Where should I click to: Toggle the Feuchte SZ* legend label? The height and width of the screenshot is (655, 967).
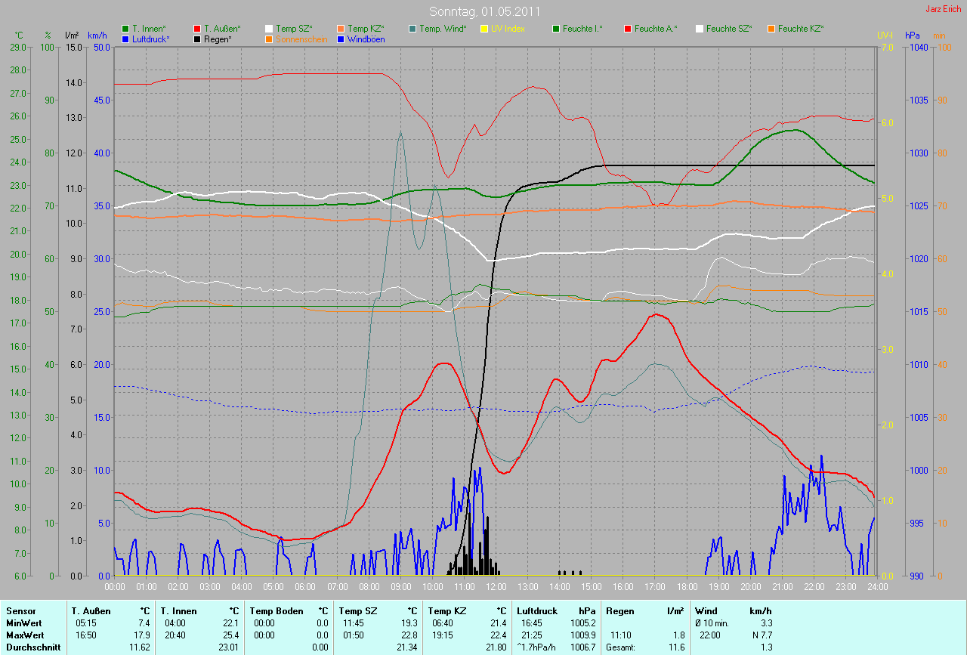pyautogui.click(x=729, y=29)
